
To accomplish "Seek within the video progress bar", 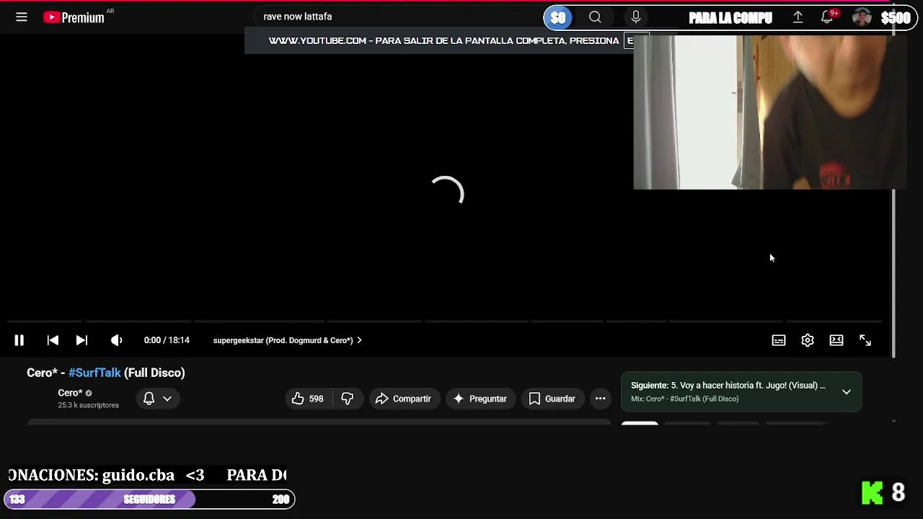I will [445, 321].
